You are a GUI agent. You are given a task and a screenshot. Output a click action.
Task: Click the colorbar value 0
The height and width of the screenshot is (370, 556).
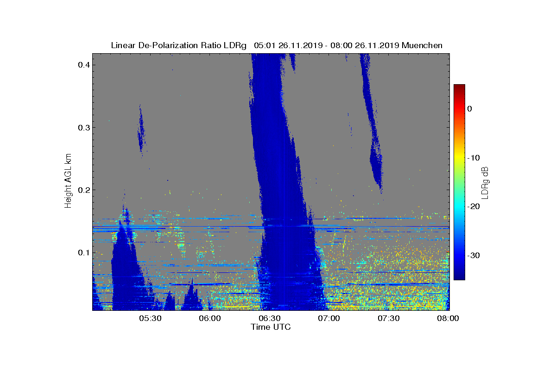pyautogui.click(x=469, y=109)
